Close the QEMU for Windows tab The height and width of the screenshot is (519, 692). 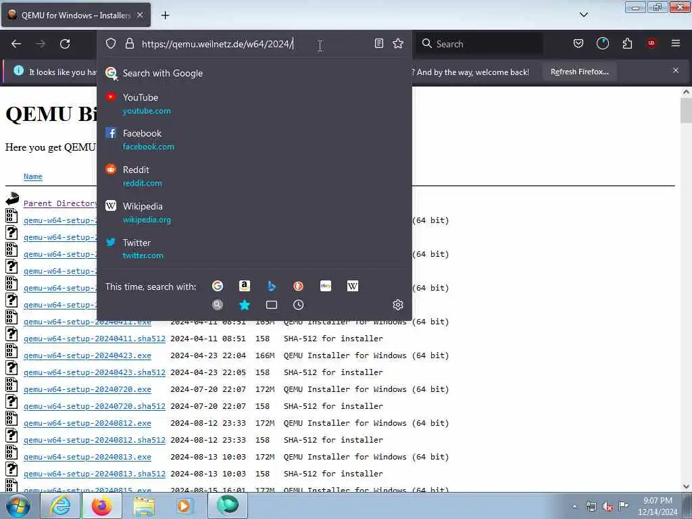[x=140, y=15]
